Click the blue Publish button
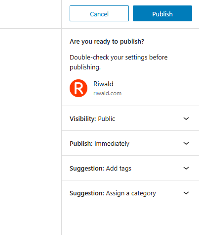The width and height of the screenshot is (199, 235). (x=162, y=13)
